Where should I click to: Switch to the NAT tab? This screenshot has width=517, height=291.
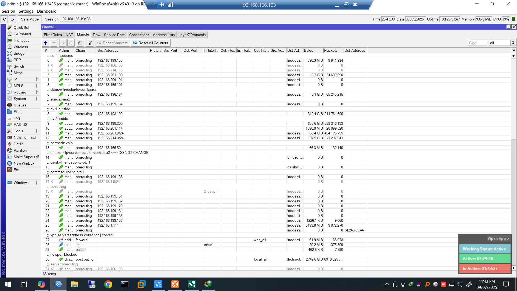69,35
